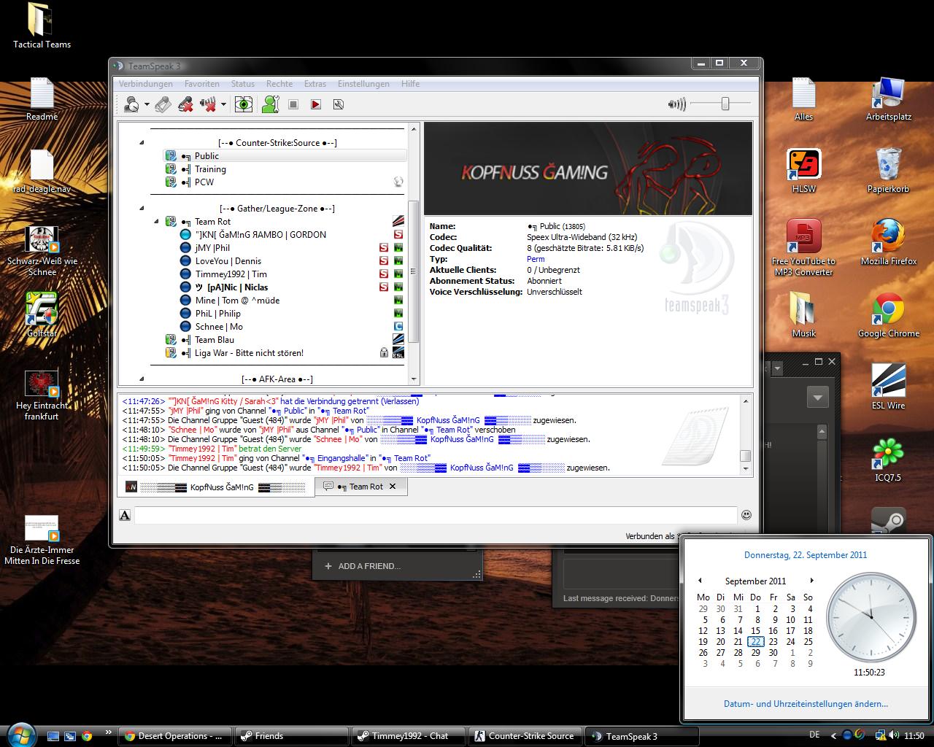
Task: Go to next month in calendar
Action: click(811, 581)
